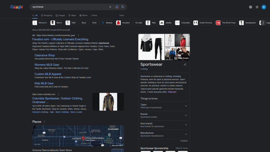The width and height of the screenshot is (270, 152).
Task: Open the Wikipedia source link
Action: pyautogui.click(x=172, y=92)
